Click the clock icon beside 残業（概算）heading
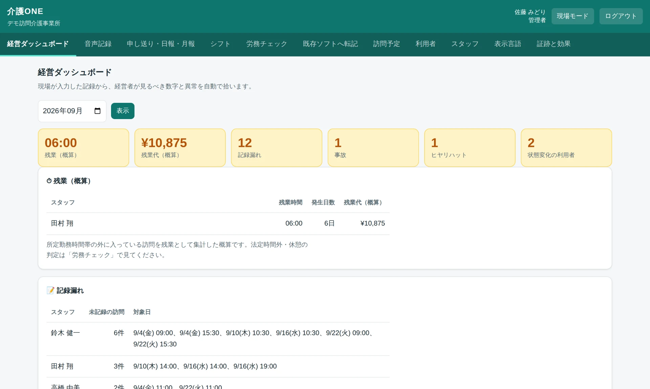 tap(49, 181)
